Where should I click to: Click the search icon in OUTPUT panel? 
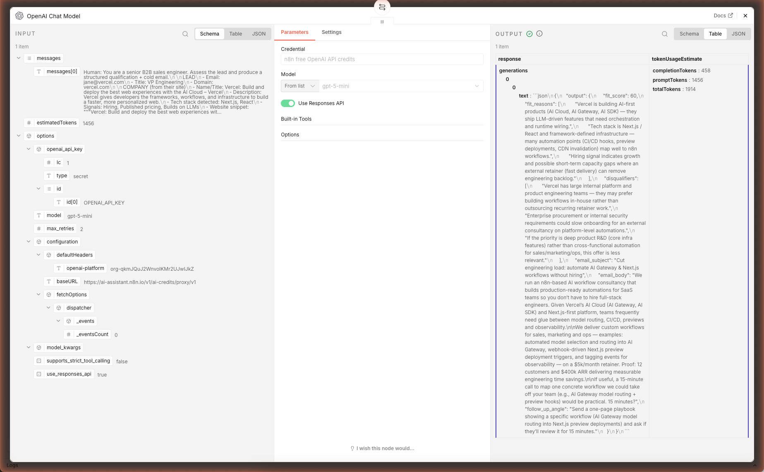click(x=665, y=34)
